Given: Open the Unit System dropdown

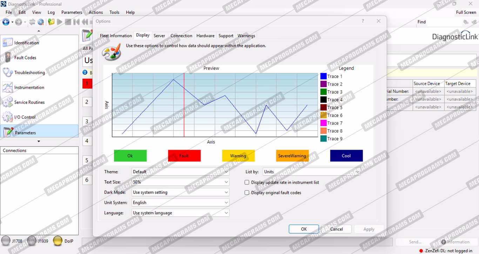Looking at the screenshot, I should 181,202.
